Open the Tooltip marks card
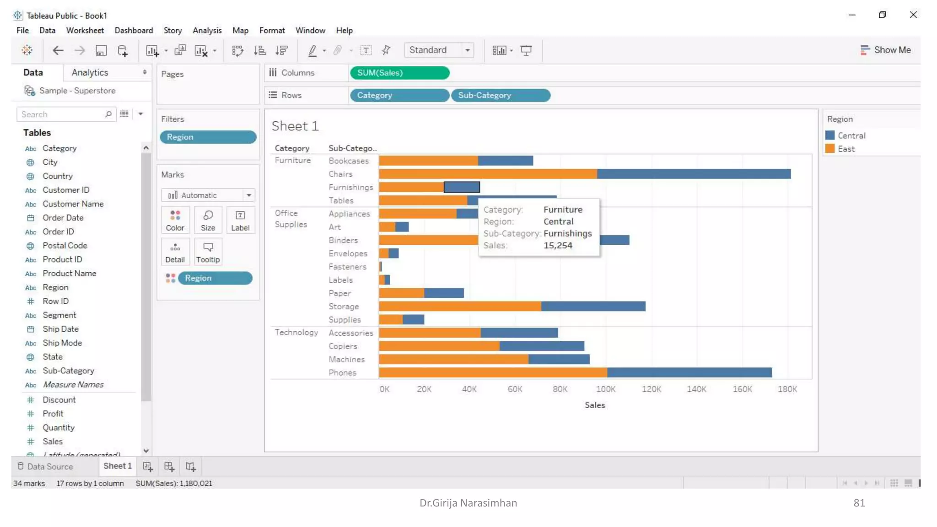This screenshot has height=527, width=937. click(208, 252)
